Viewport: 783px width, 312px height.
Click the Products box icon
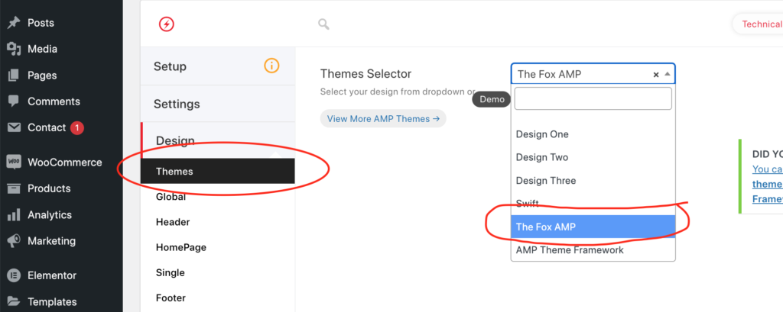pyautogui.click(x=14, y=188)
